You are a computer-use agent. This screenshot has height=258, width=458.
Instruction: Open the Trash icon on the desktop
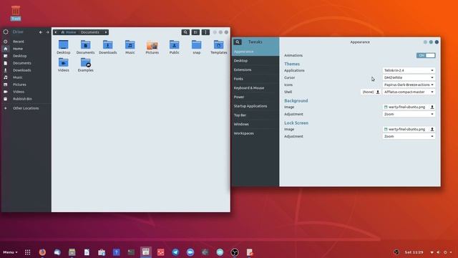[x=16, y=13]
